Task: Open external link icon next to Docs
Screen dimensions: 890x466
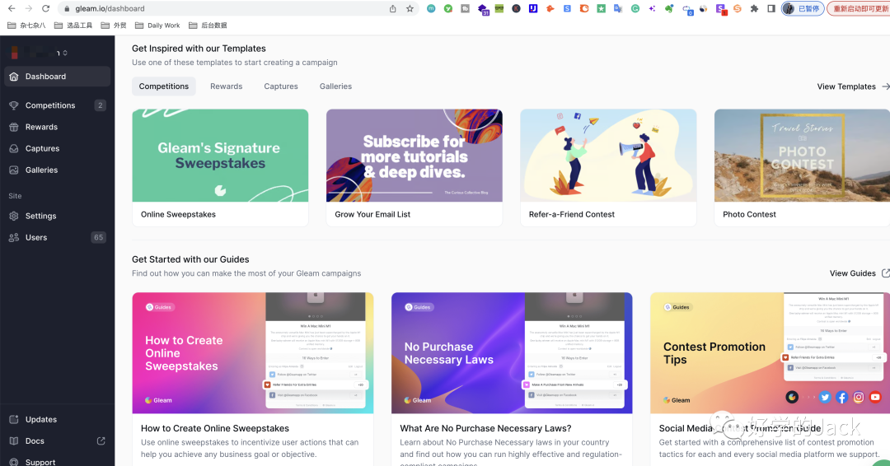Action: 101,441
